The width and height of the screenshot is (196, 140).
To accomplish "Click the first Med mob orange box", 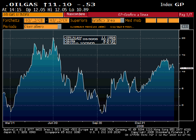I will pos(150,20).
